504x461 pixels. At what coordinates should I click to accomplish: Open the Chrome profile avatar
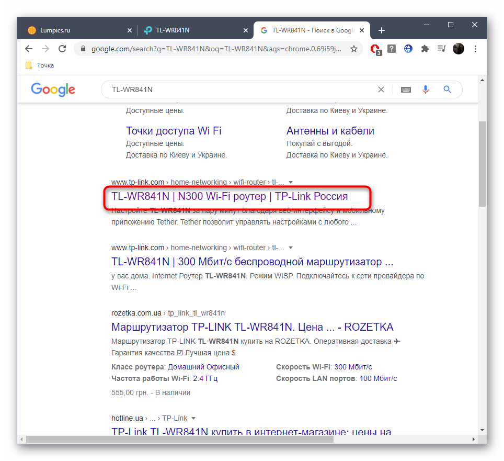(459, 49)
